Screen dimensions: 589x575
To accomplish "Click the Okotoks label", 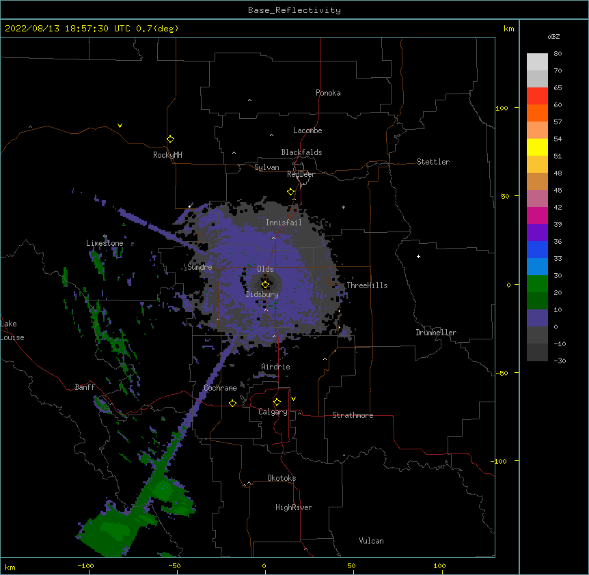I will pos(282,478).
